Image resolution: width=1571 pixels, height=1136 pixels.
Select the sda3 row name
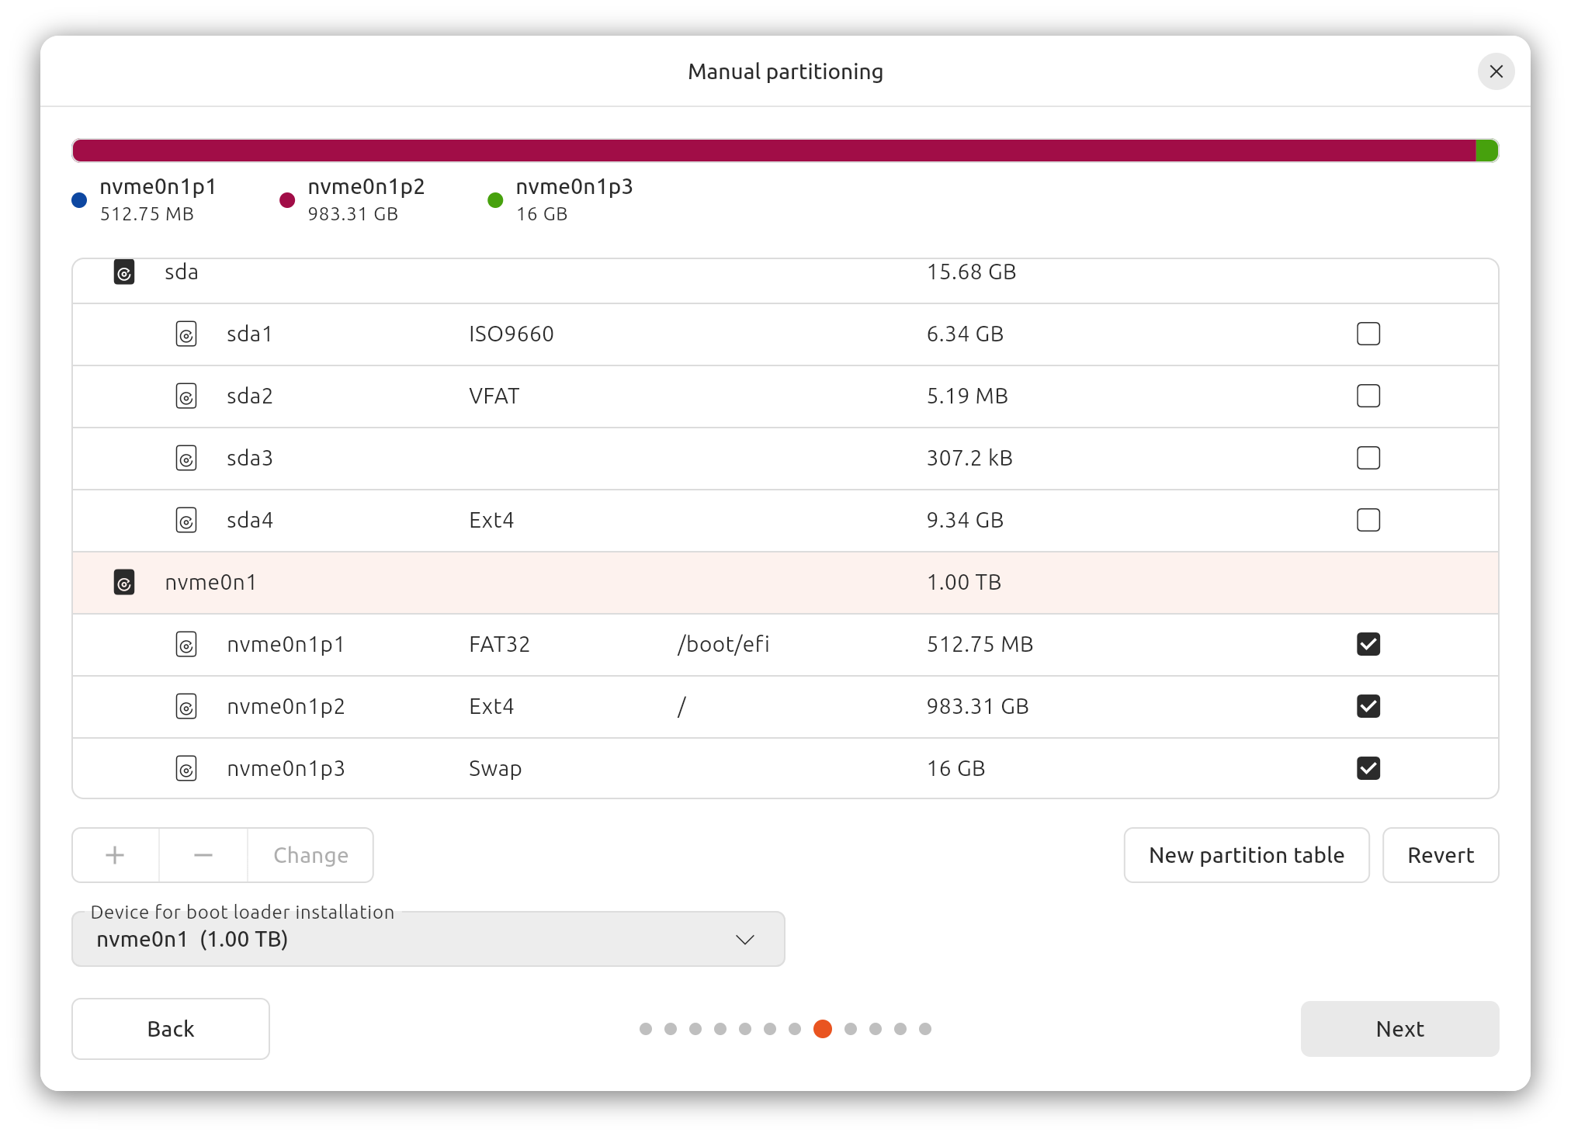point(249,459)
